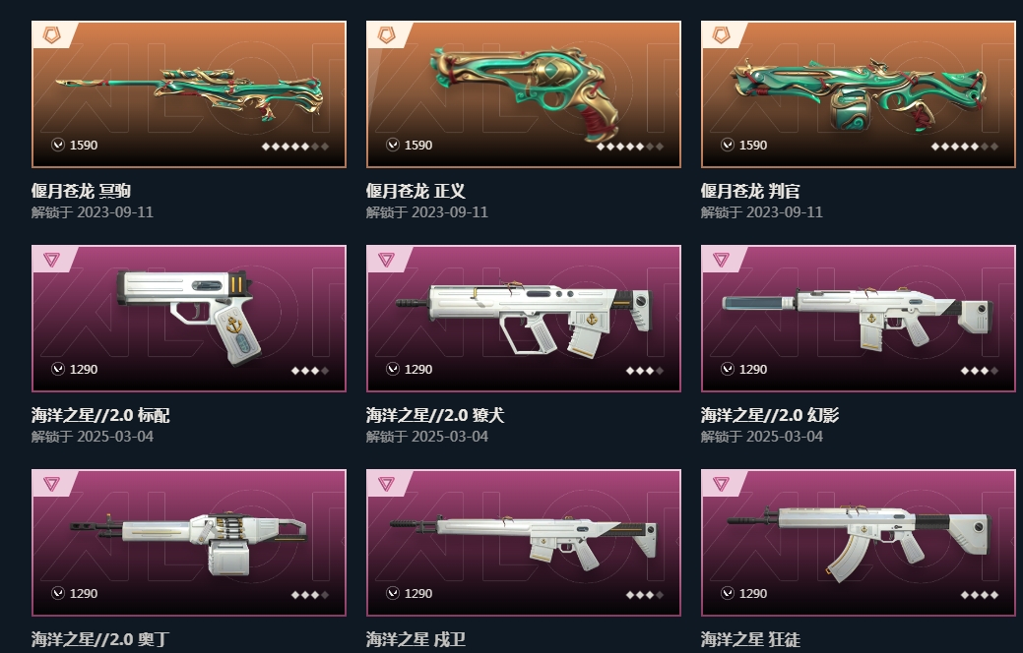
Task: Click the 偃月苍龙 判官 title text
Action: tap(750, 191)
